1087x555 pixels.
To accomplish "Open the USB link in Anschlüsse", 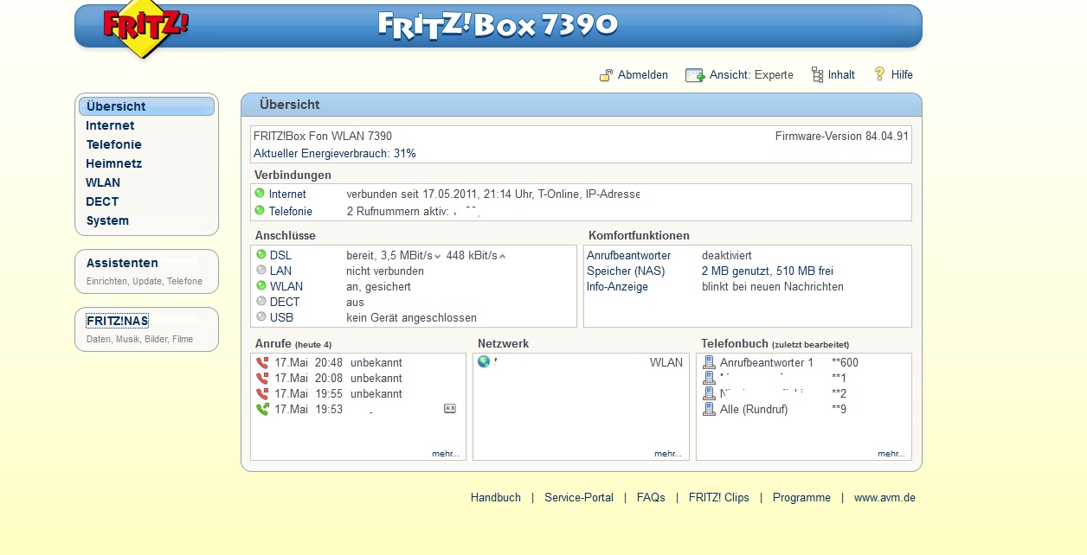I will pyautogui.click(x=281, y=317).
